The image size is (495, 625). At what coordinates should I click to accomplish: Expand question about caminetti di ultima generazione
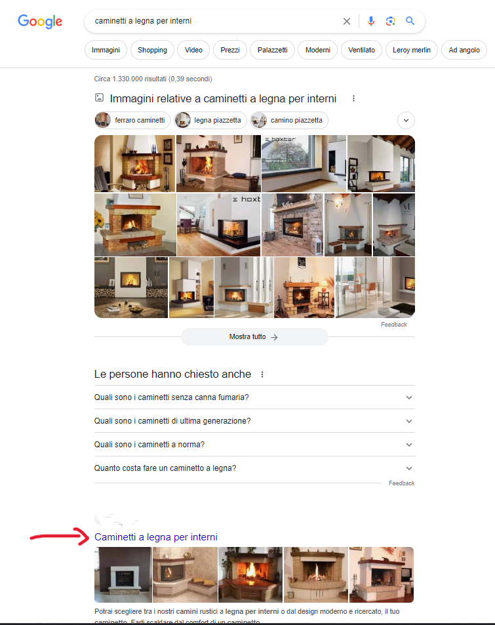click(x=254, y=421)
